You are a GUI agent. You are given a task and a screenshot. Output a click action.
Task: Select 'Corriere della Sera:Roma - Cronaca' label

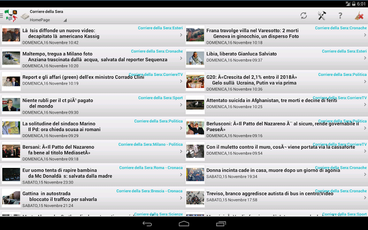tap(151, 167)
